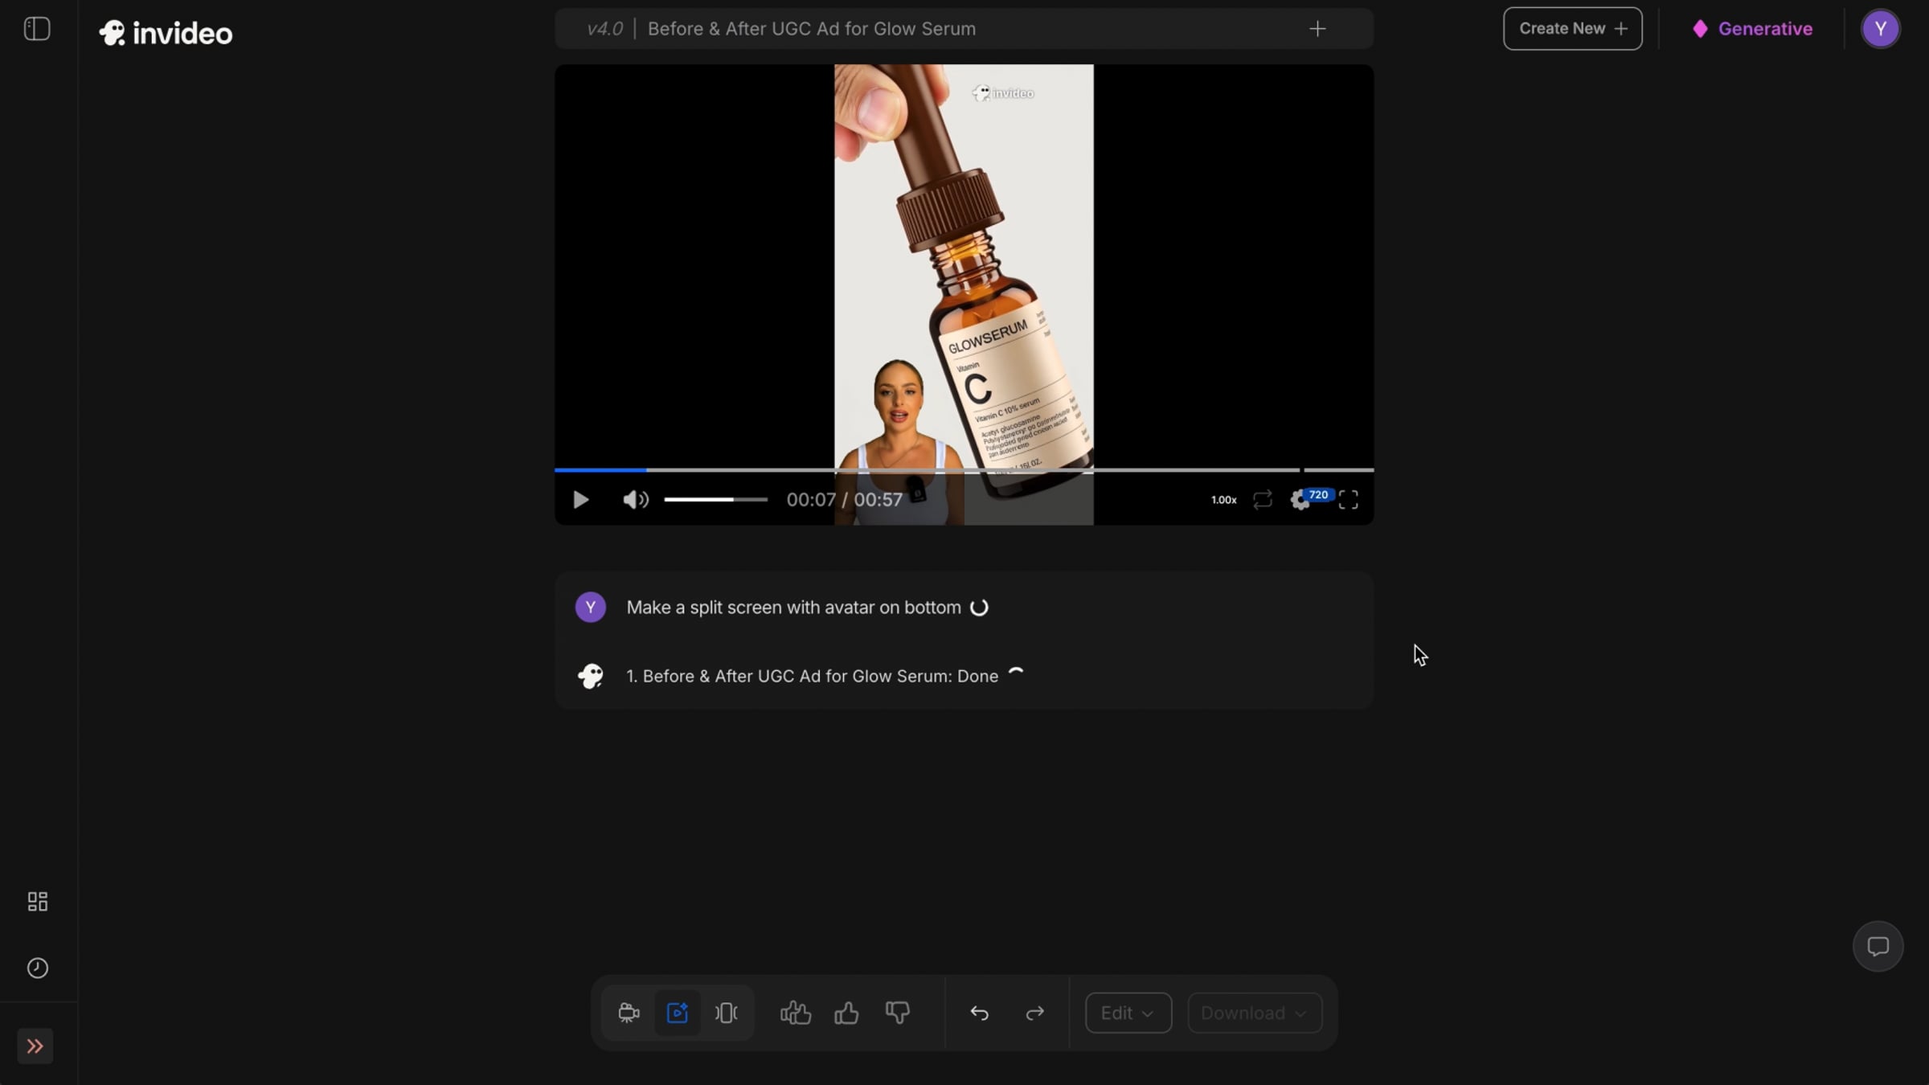Select the highlighted AI video edit icon
The width and height of the screenshot is (1929, 1085).
pos(678,1013)
